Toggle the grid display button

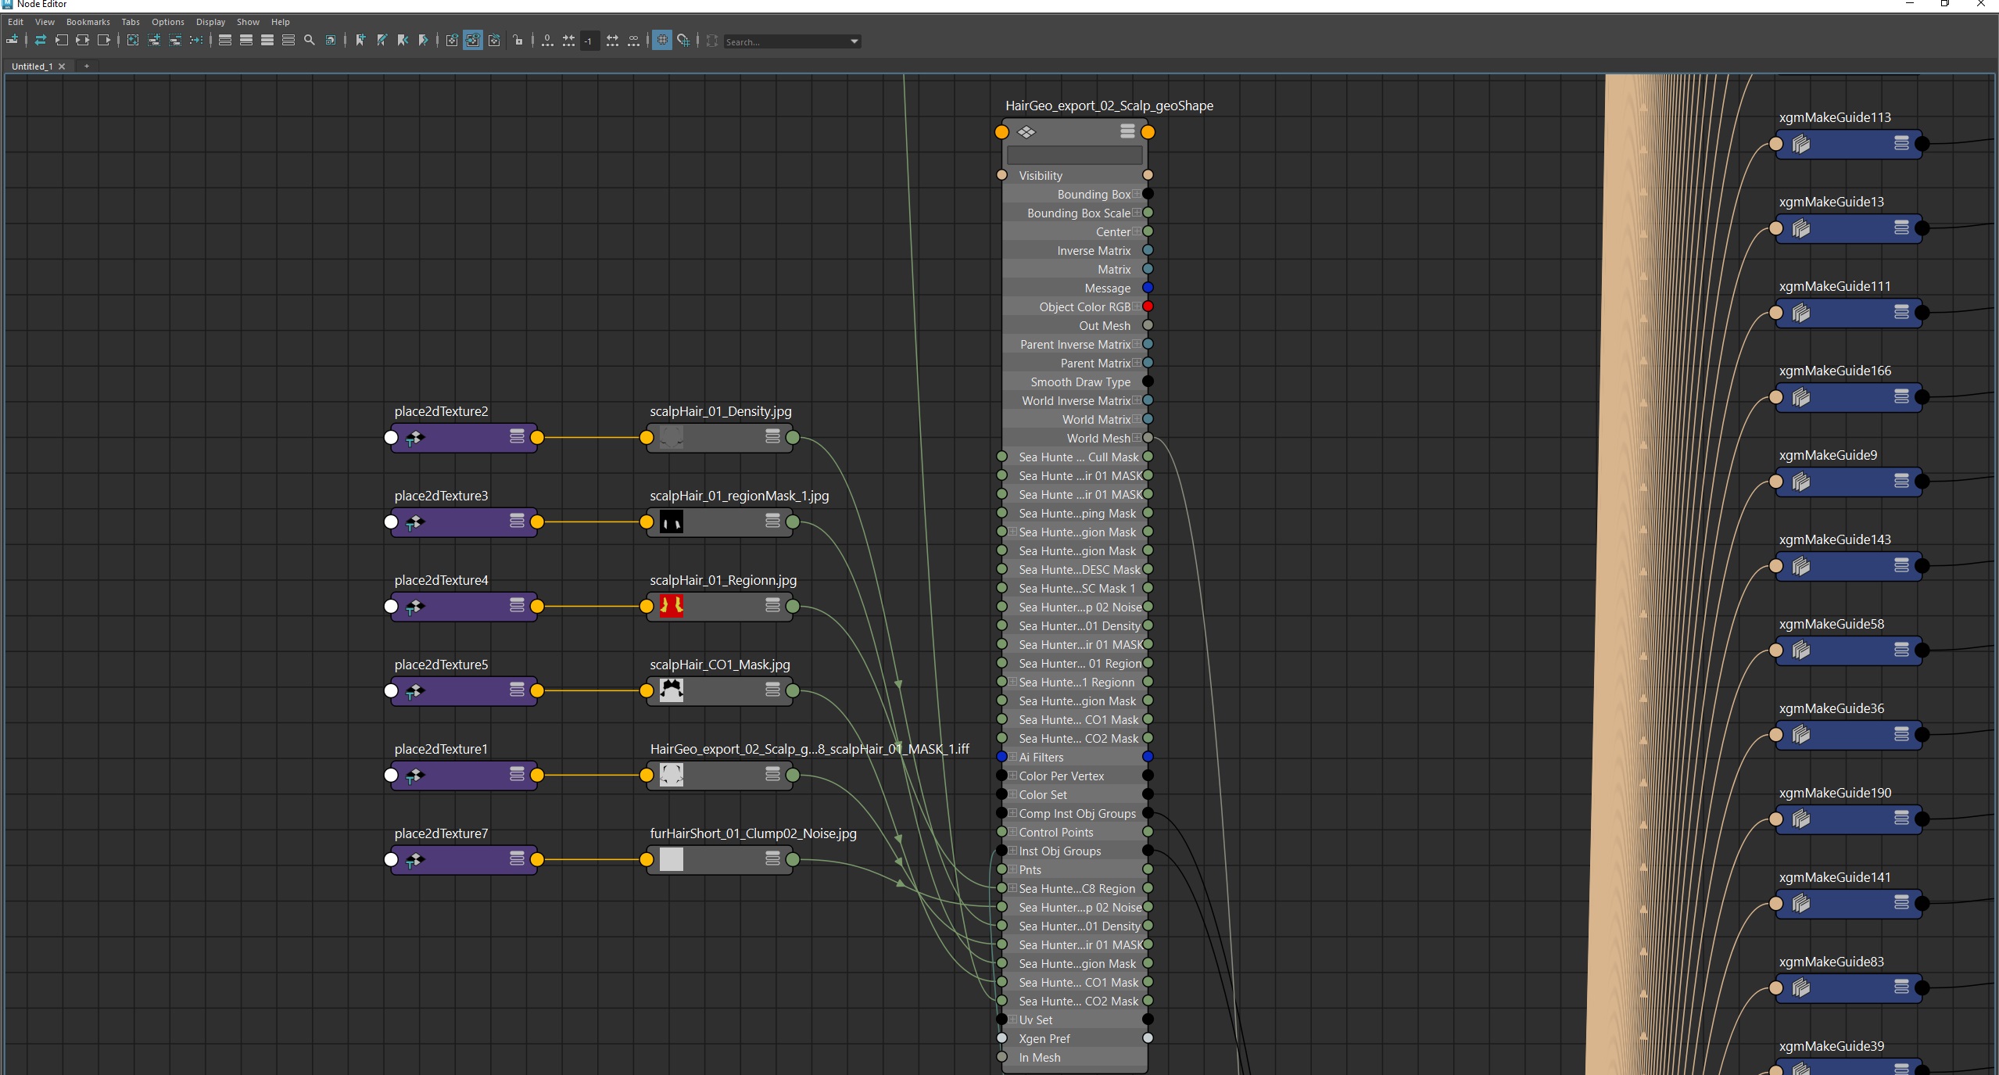(x=663, y=41)
